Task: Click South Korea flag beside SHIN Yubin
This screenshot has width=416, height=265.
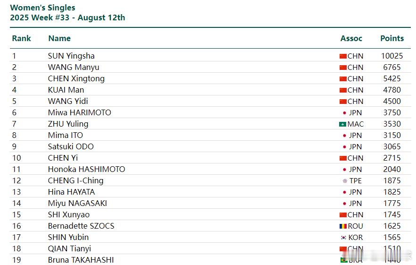Action: point(343,238)
